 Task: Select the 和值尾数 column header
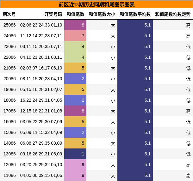pos(75,14)
